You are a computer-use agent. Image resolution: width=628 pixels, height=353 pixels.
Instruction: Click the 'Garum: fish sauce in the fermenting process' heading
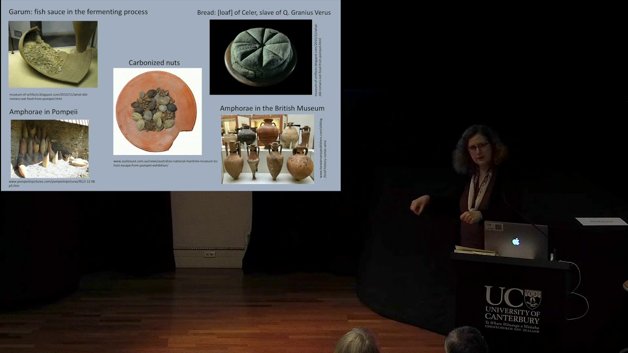pyautogui.click(x=78, y=12)
